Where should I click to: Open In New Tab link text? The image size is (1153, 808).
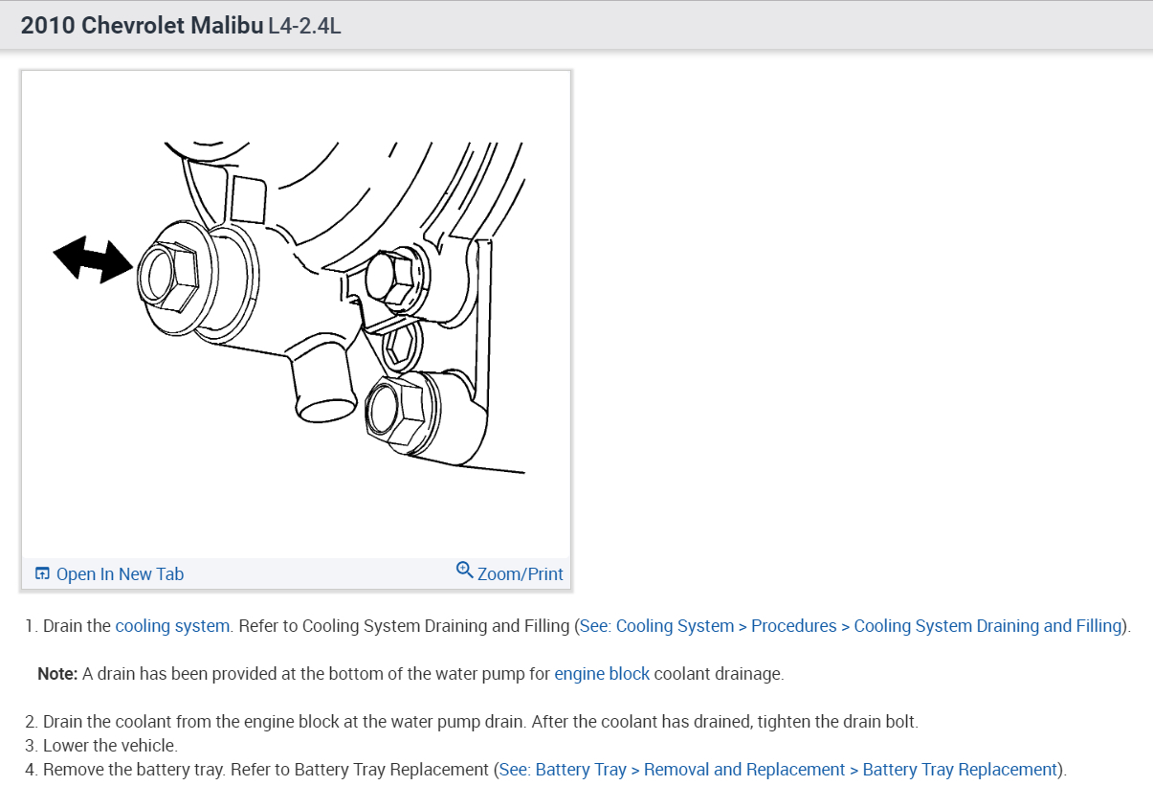click(x=120, y=574)
